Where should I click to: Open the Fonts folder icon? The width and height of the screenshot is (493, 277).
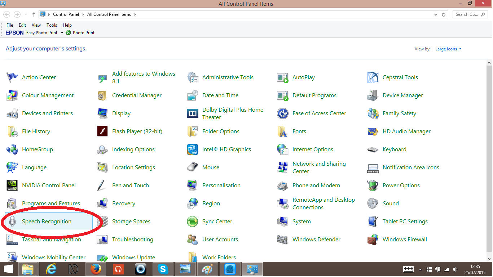pos(283,131)
